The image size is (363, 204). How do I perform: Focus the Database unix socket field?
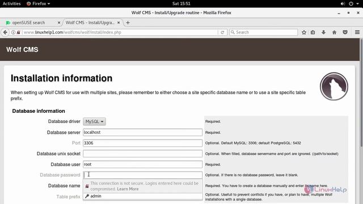(x=142, y=154)
